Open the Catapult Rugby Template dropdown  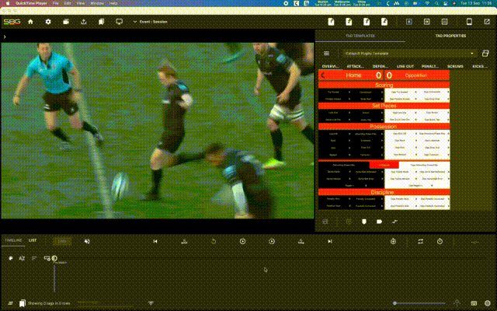409,54
